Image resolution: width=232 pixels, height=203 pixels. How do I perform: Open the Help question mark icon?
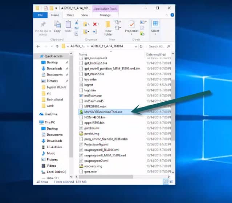172,15
